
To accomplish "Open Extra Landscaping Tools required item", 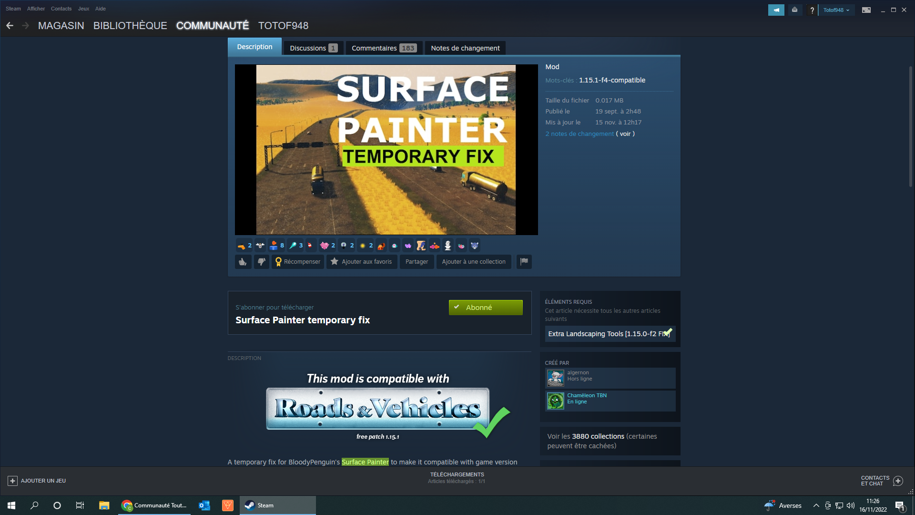I will click(609, 334).
